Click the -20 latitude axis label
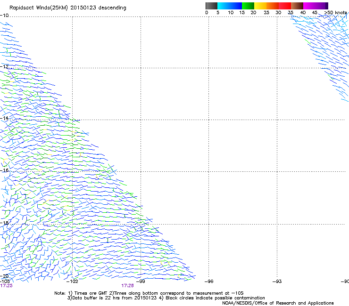The width and height of the screenshot is (349, 306). [4, 276]
